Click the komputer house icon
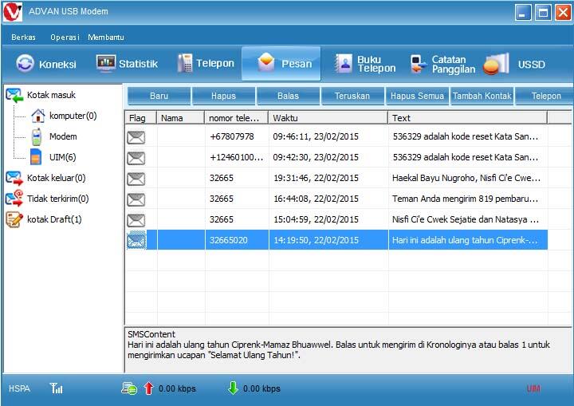This screenshot has width=574, height=406. [x=38, y=116]
